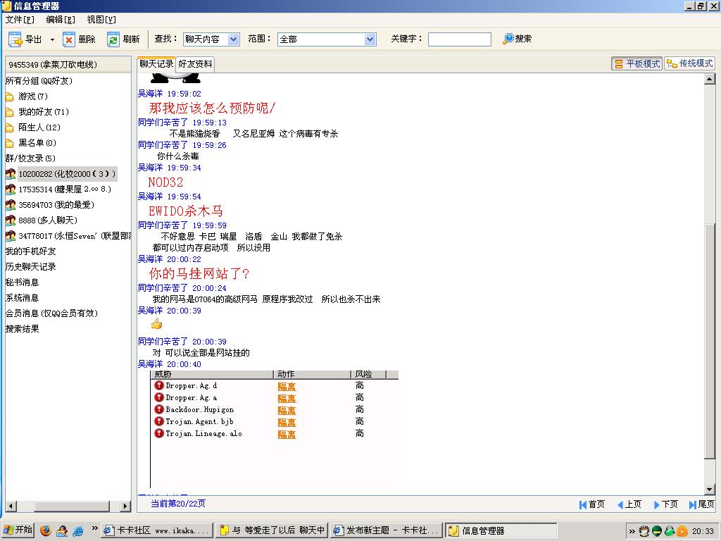Select 群/校友录 (5) entry
Screen dimensions: 721x541
point(30,158)
